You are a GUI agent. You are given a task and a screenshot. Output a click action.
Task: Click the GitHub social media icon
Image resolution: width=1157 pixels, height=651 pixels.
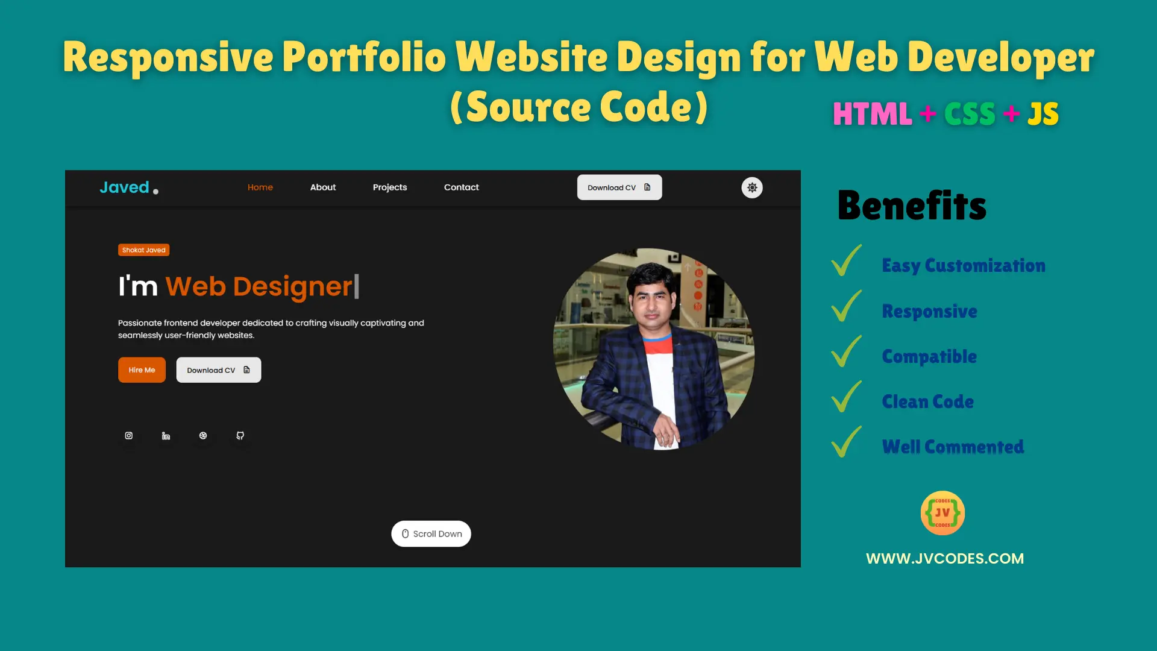[240, 436]
